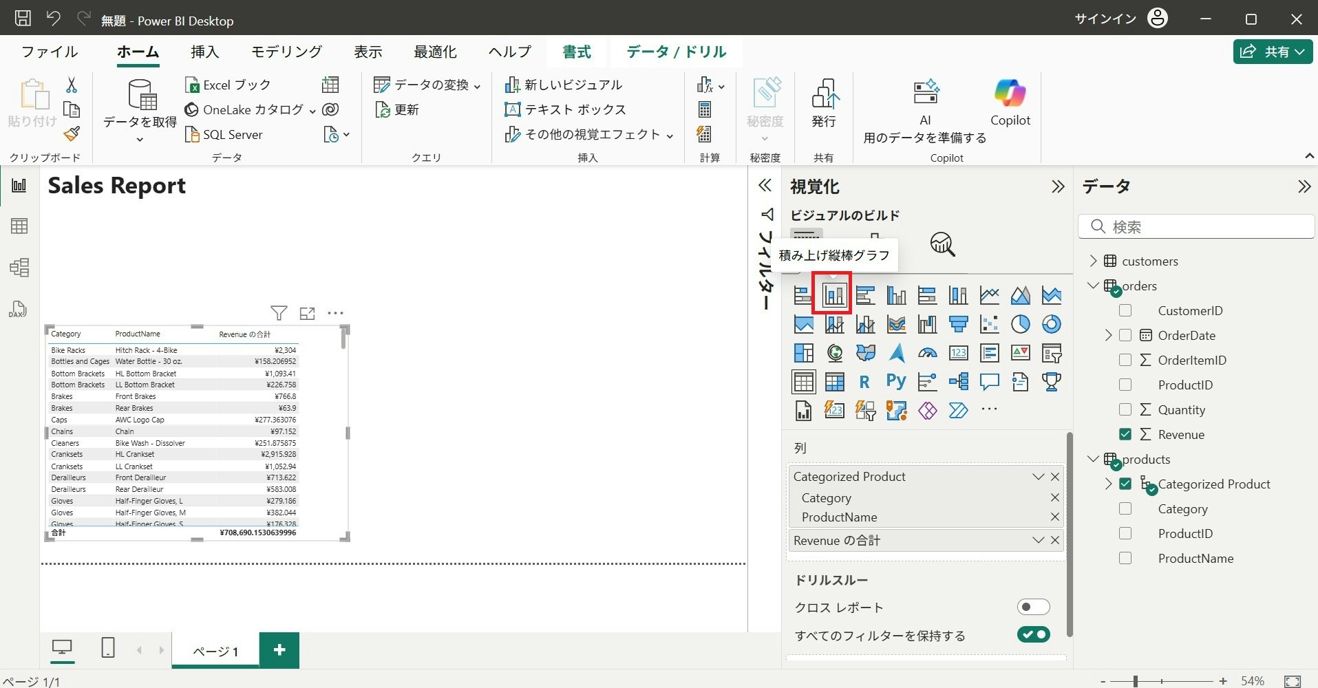Choose the scatter chart visual icon
1318x688 pixels.
pos(990,324)
